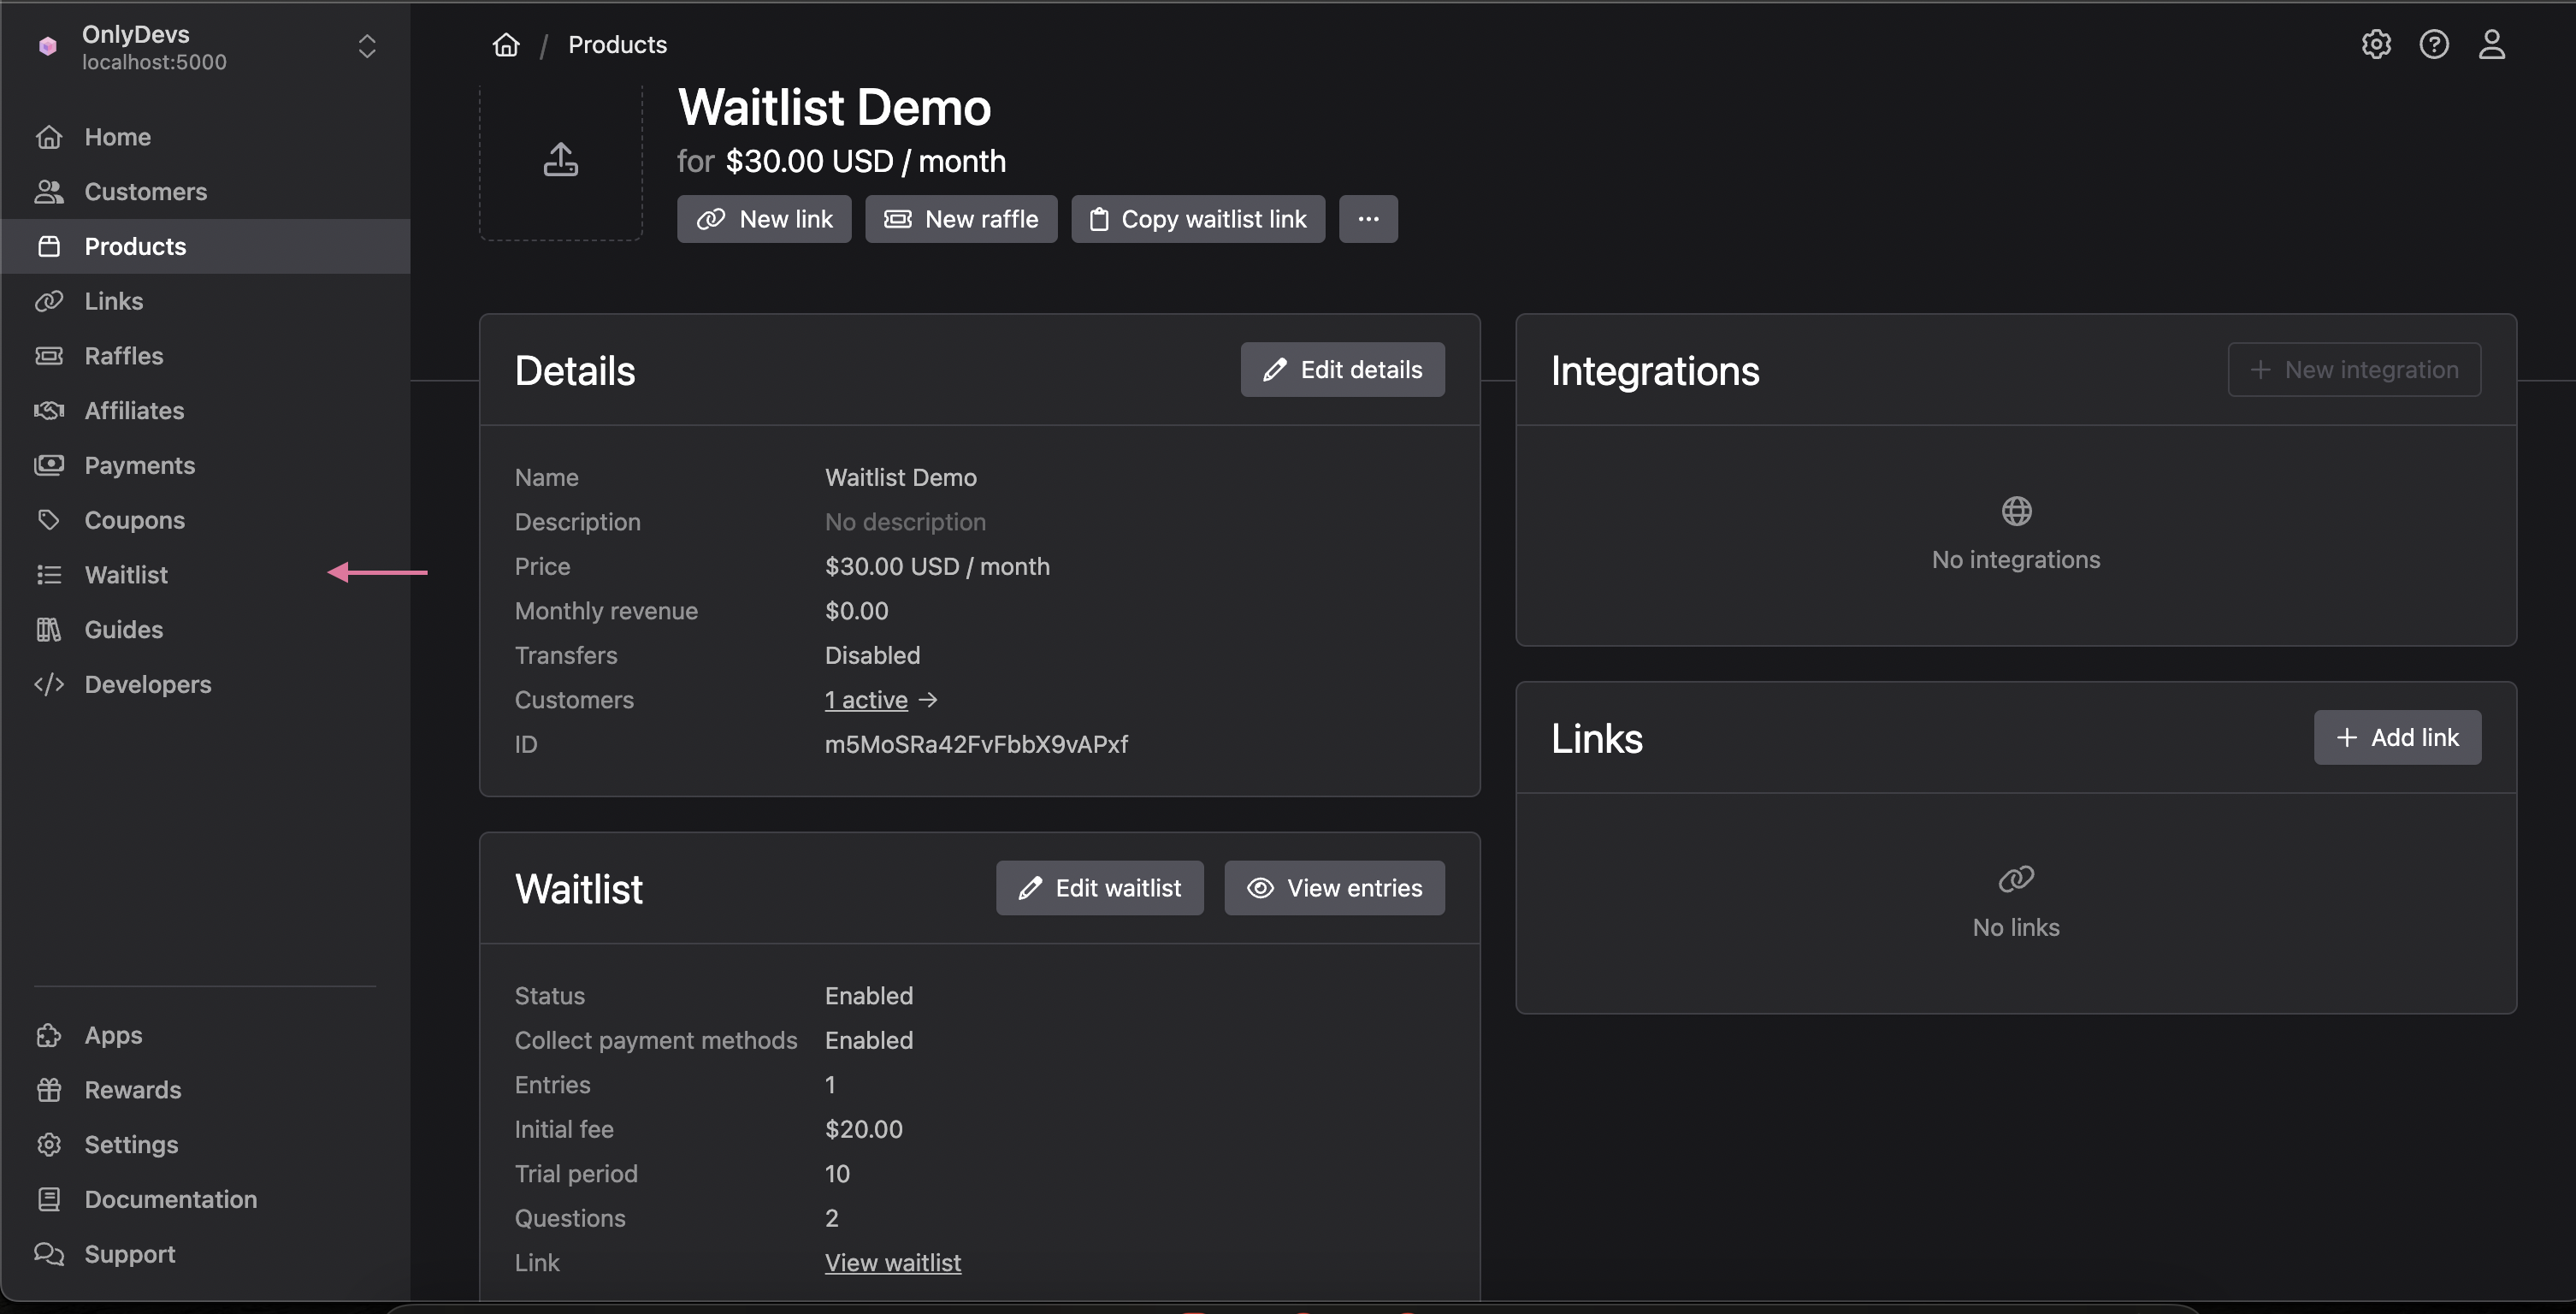2576x1314 pixels.
Task: Click View entries eye button
Action: (x=1334, y=888)
